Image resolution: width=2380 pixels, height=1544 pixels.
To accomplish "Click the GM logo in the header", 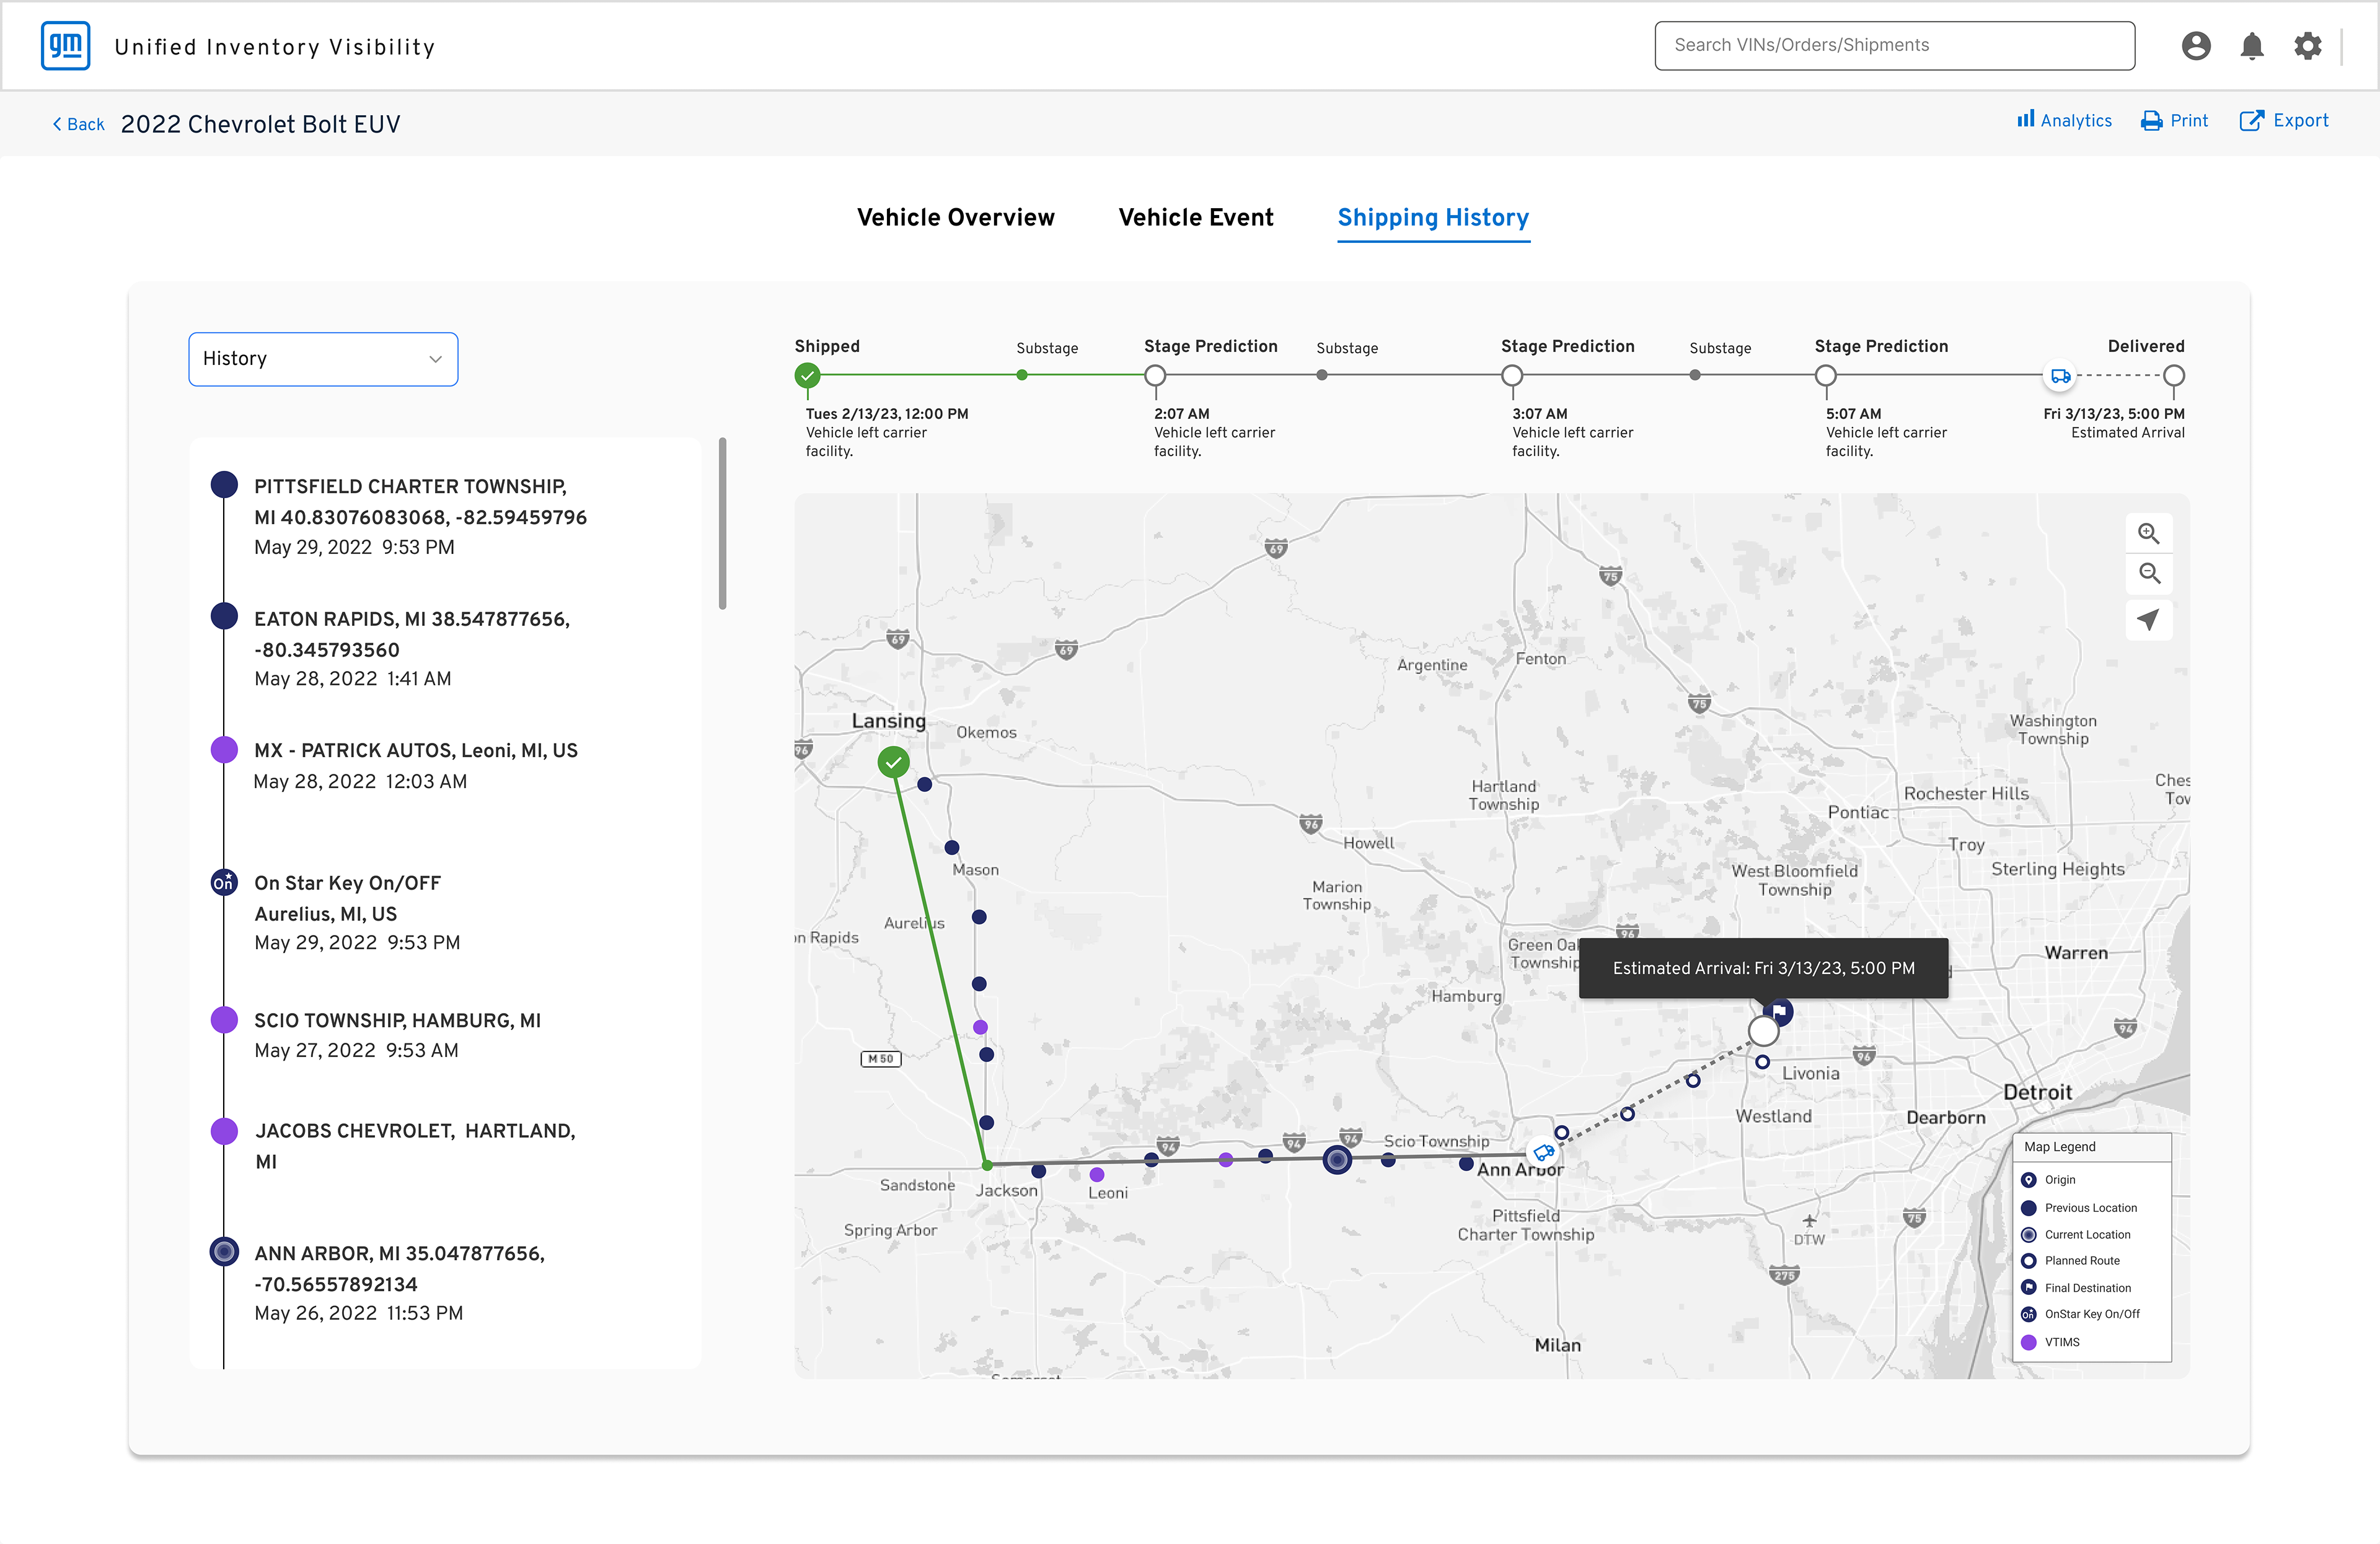I will [x=66, y=46].
